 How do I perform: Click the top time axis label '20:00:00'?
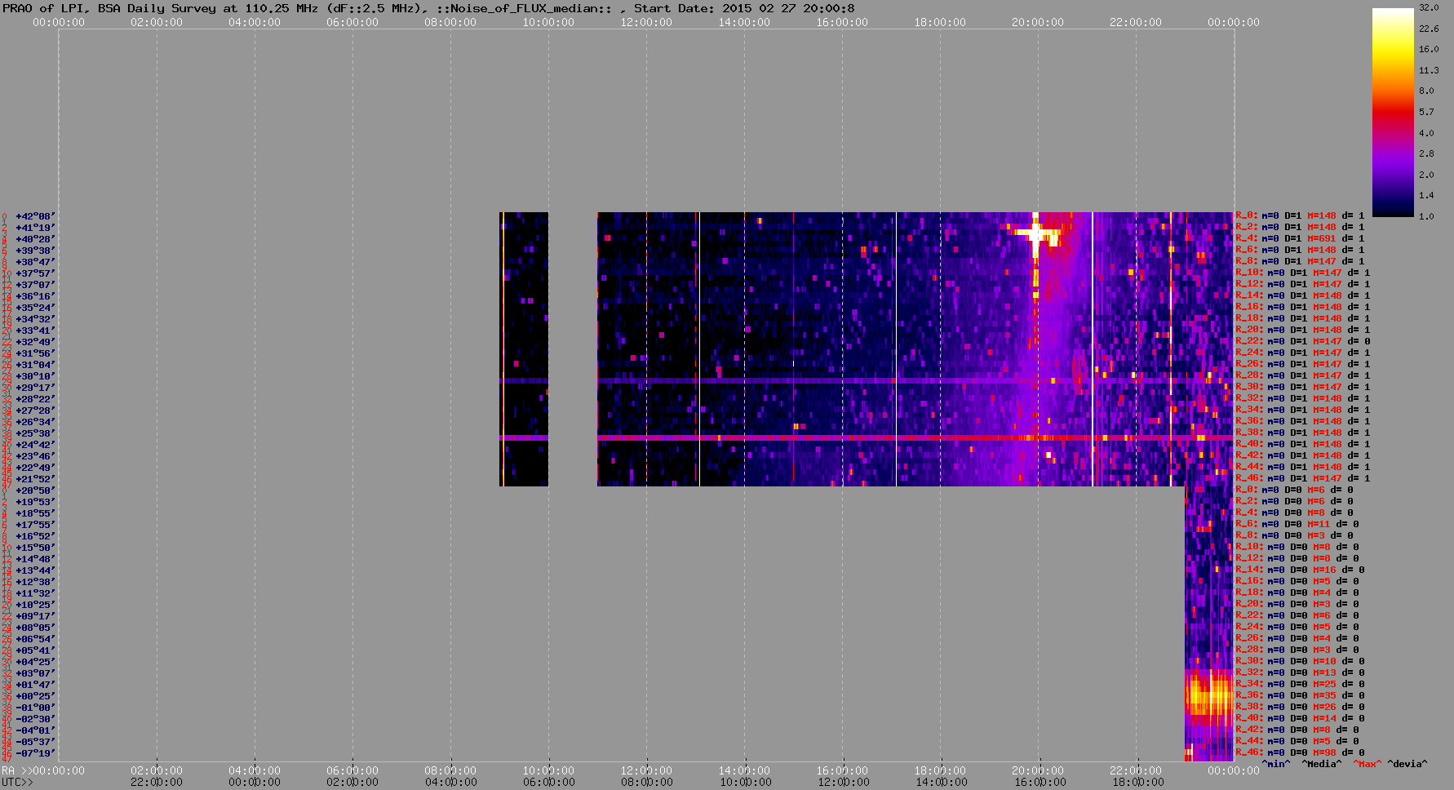tap(1038, 22)
